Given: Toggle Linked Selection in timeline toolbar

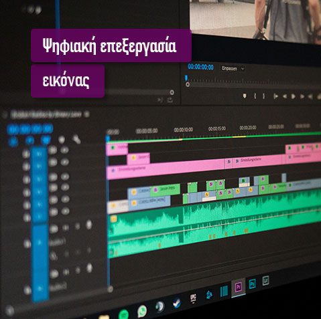Looking at the screenshot, I should point(46,140).
